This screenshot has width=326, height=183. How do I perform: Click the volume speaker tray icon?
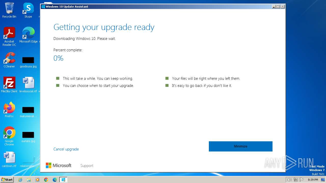click(x=290, y=180)
